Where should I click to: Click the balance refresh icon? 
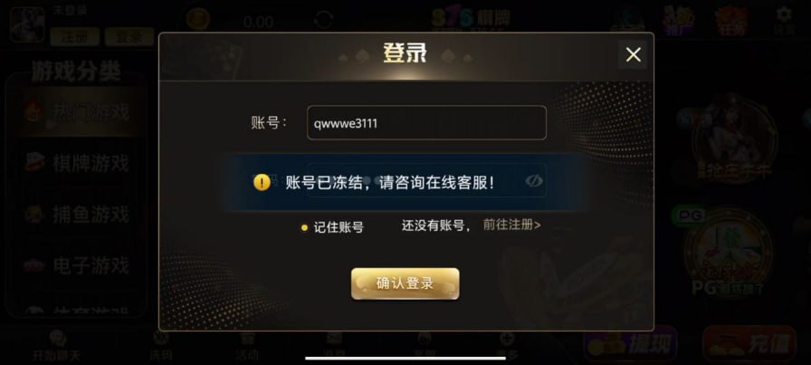[324, 20]
